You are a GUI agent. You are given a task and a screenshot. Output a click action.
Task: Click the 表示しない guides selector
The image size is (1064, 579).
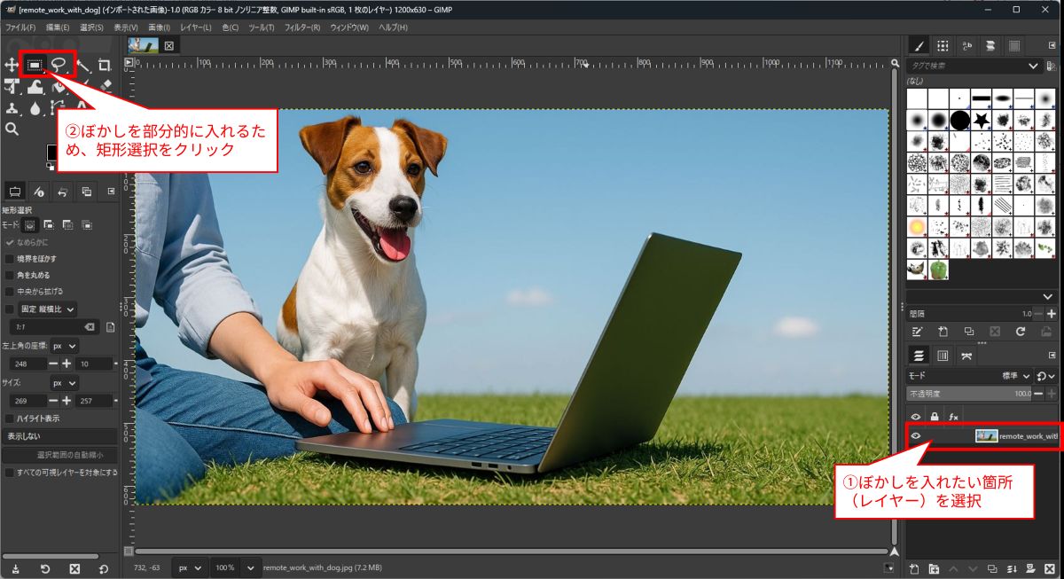59,436
